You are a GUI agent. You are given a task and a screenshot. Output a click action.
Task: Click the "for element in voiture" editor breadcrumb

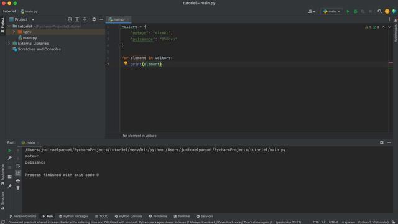click(x=139, y=136)
